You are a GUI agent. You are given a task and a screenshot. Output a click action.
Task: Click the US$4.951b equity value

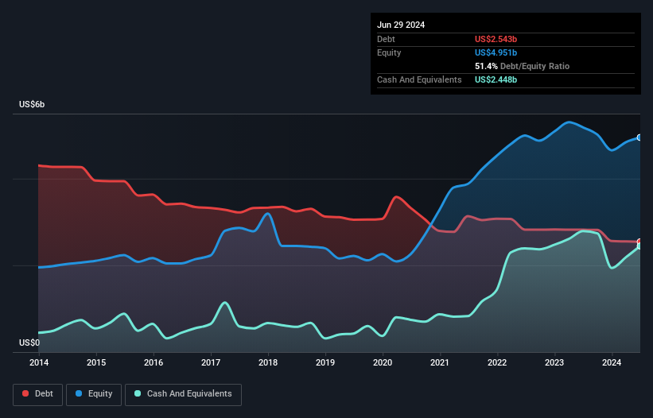(x=496, y=52)
